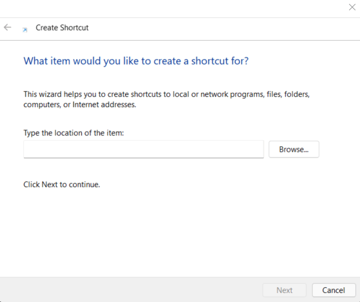Focus the item location text box
The width and height of the screenshot is (360, 302).
coord(143,149)
